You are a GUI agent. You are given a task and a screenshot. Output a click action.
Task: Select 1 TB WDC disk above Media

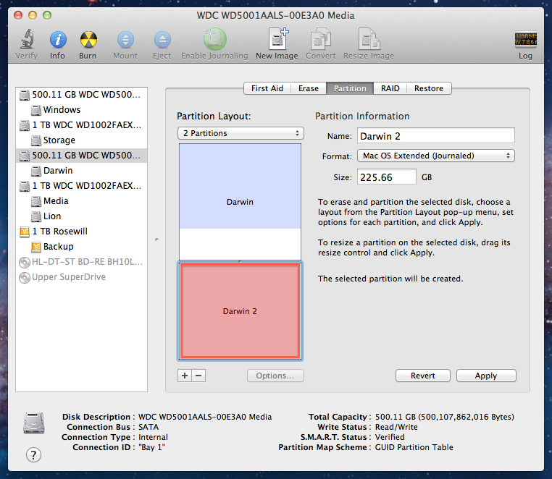click(81, 185)
